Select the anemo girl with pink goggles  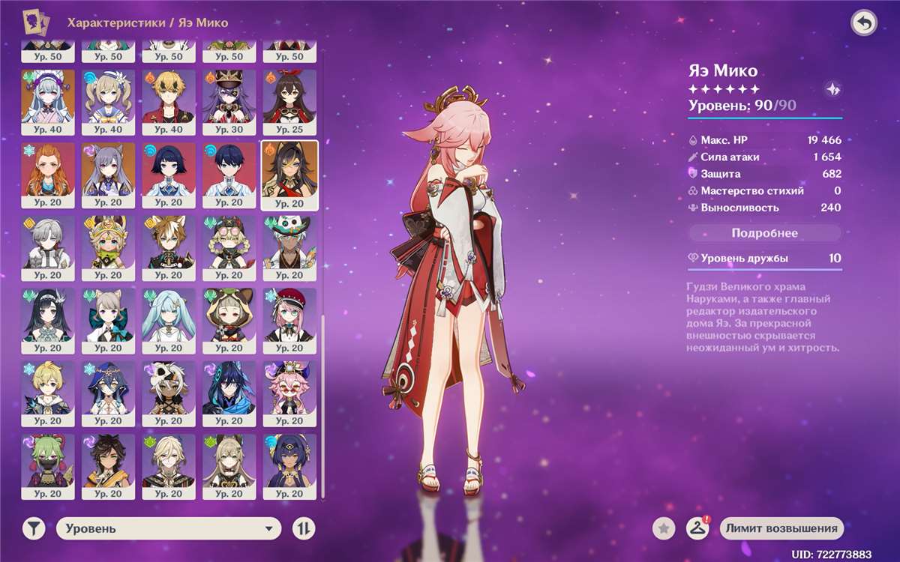point(229,249)
